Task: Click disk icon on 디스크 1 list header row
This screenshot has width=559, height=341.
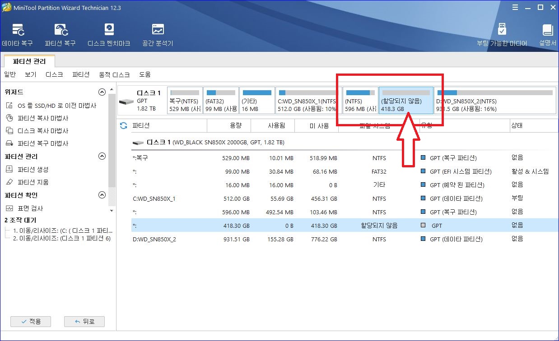Action: point(138,143)
